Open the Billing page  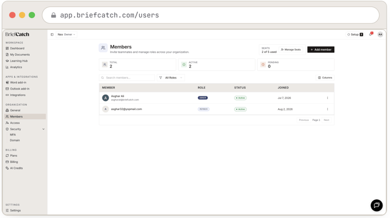pyautogui.click(x=12, y=162)
